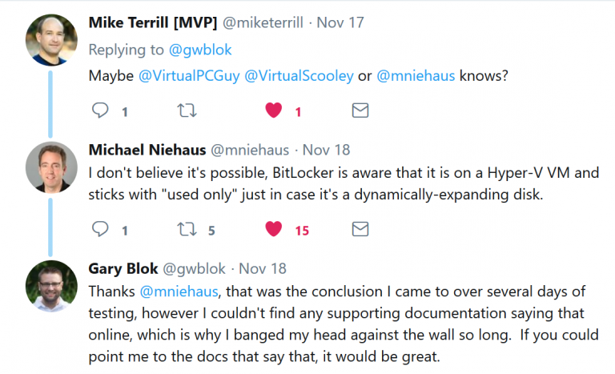Send Mike Terrill's tweet via direct message
This screenshot has height=374, width=615.
[x=360, y=111]
